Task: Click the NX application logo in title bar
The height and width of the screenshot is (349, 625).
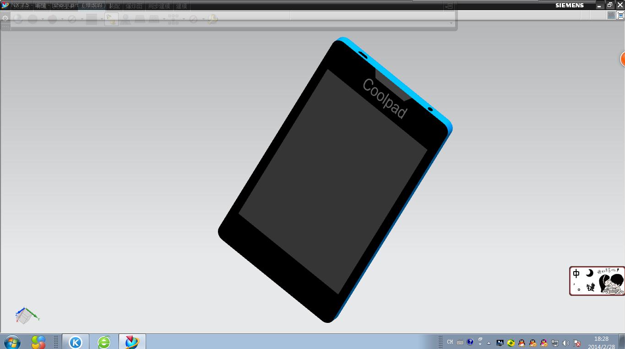Action: coord(5,5)
